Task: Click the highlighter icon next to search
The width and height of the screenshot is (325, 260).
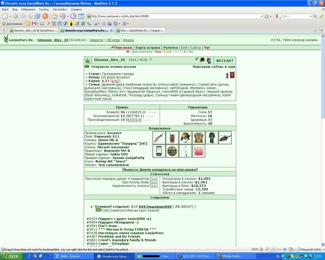Action: pyautogui.click(x=321, y=16)
